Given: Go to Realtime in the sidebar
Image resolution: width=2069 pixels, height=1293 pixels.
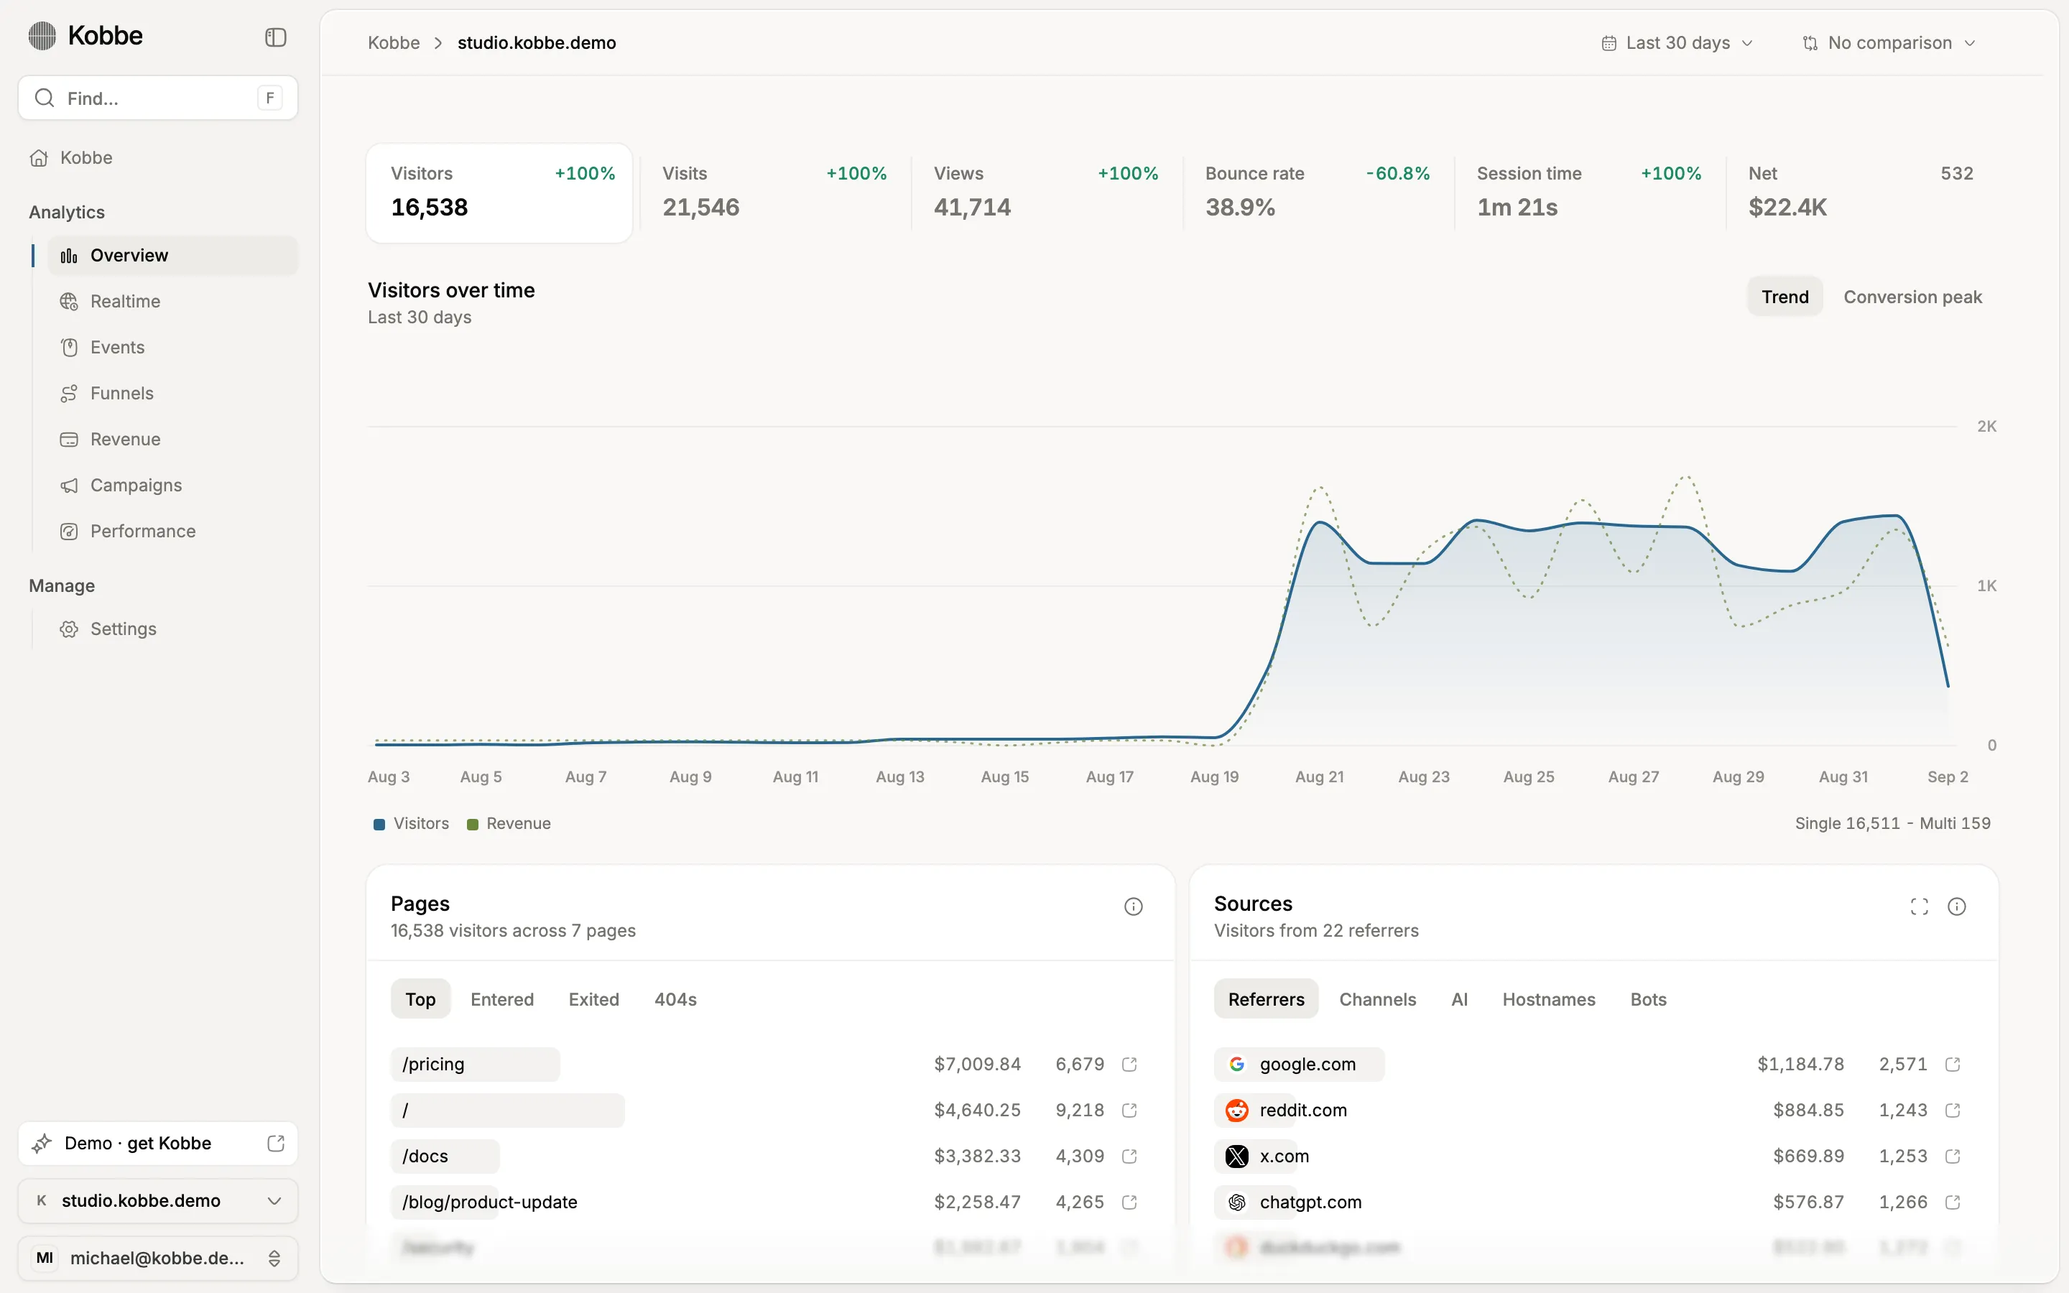Looking at the screenshot, I should [x=172, y=301].
